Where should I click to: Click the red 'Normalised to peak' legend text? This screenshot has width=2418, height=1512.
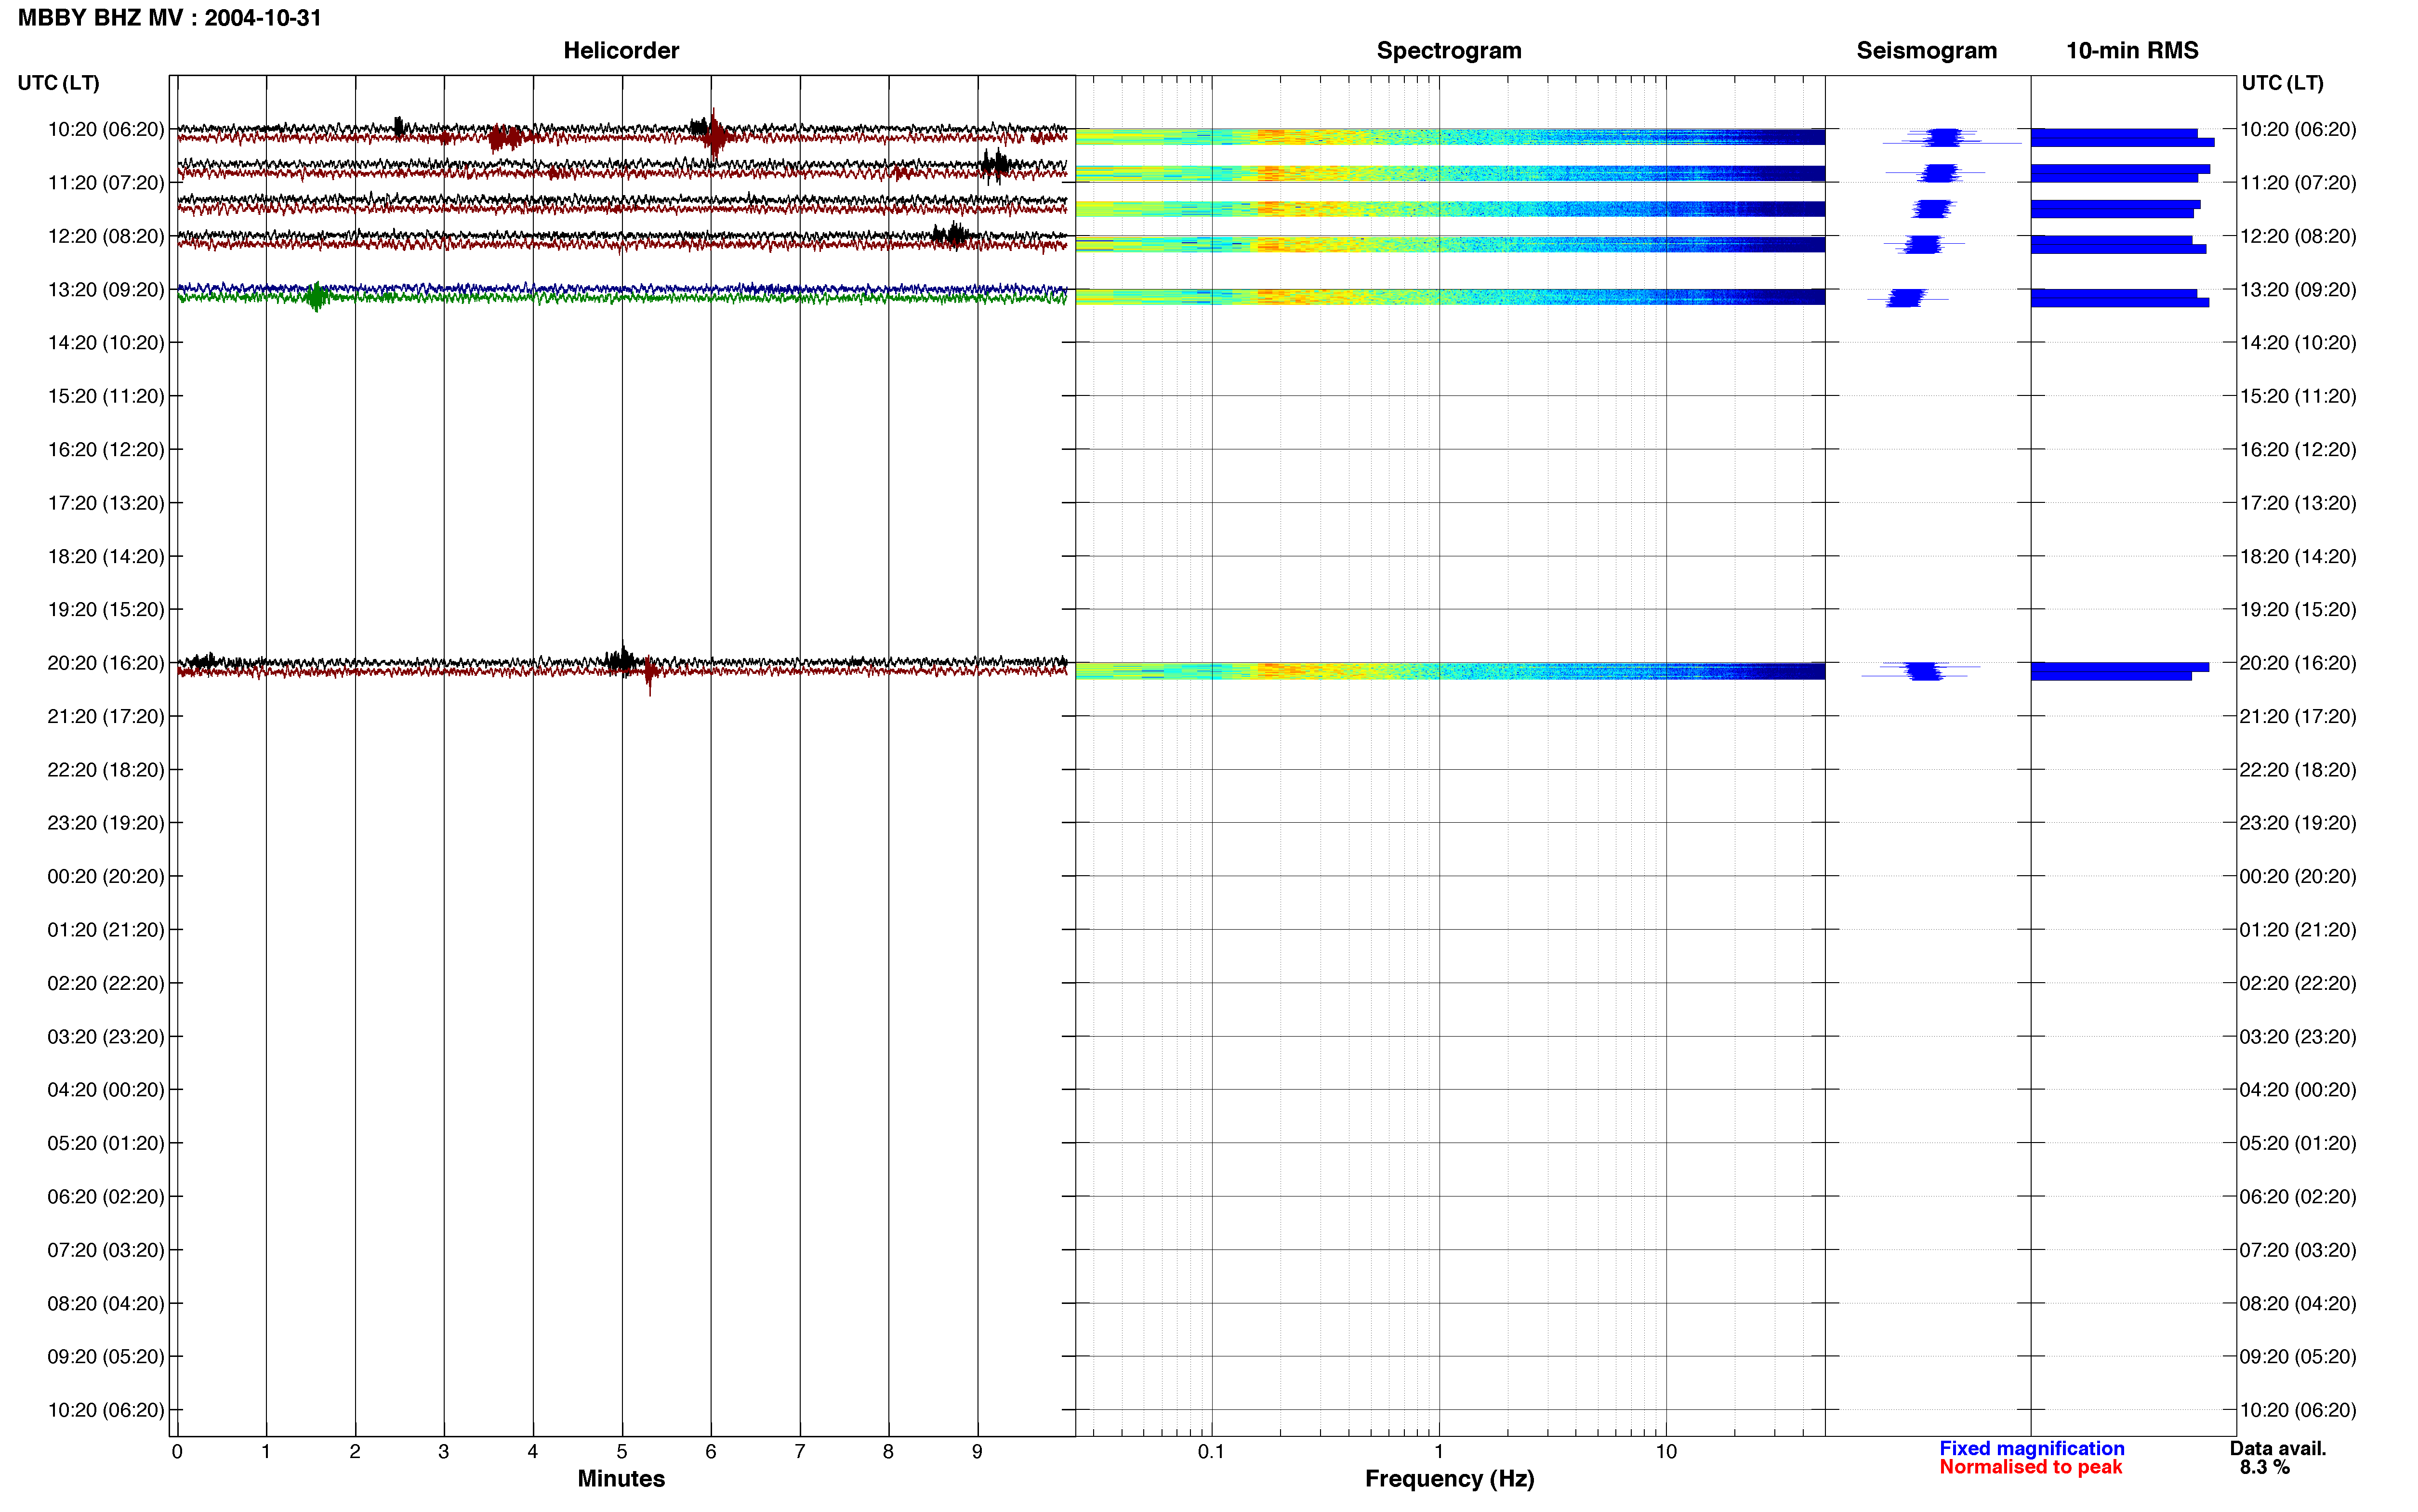pyautogui.click(x=2030, y=1467)
